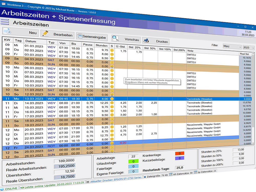The height and width of the screenshot is (192, 256).
Task: Create a new entry with Neu
Action: (x=20, y=32)
